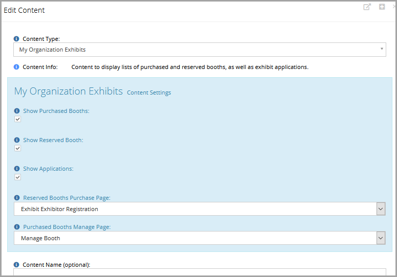
Task: Click the Show Applications label
Action: 48,169
